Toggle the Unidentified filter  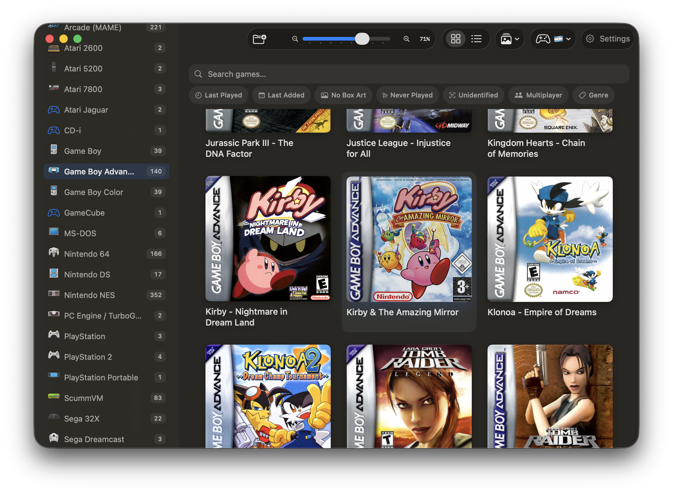click(473, 95)
